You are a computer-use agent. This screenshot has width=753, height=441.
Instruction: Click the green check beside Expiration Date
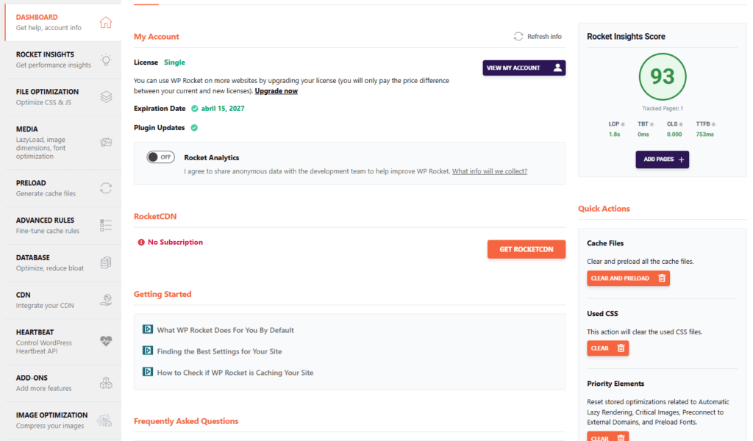point(194,109)
